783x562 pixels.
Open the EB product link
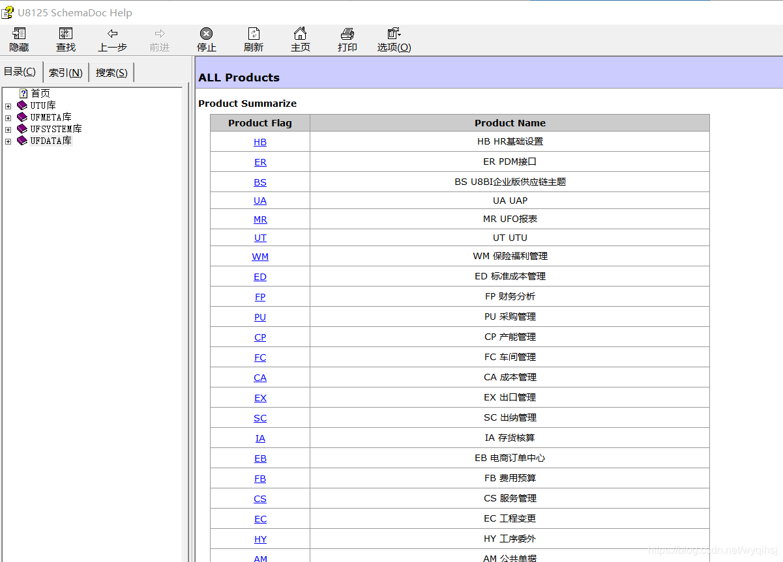pyautogui.click(x=260, y=458)
